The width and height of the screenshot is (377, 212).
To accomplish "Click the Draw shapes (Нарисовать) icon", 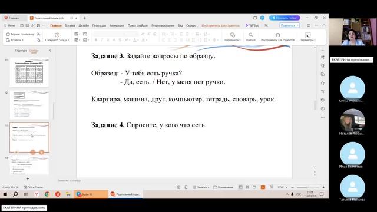I will coord(233,35).
